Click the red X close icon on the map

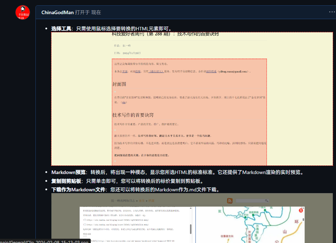coord(301,210)
